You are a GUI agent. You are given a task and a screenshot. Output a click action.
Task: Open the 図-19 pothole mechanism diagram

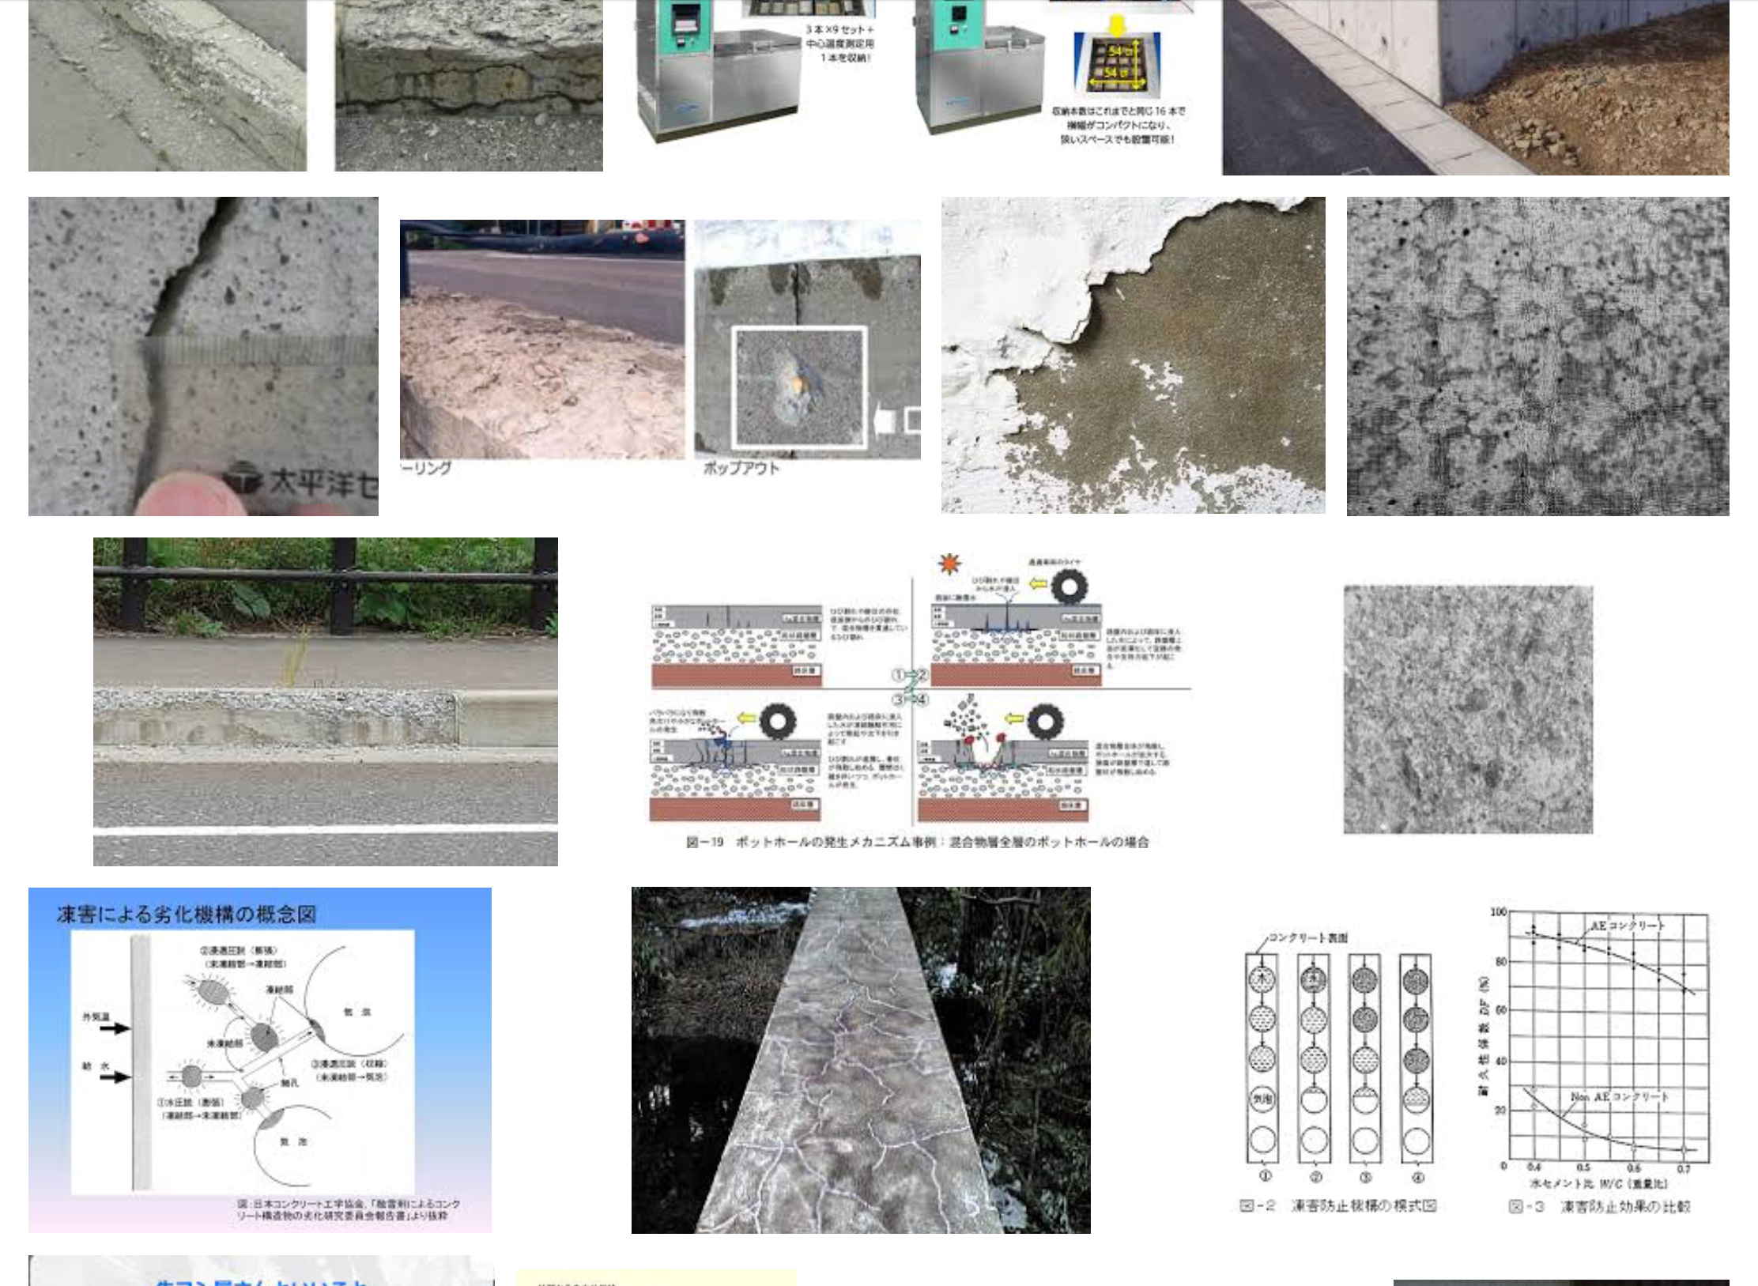point(919,702)
